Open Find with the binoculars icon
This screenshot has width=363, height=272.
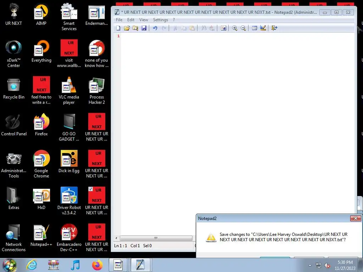coord(203,28)
